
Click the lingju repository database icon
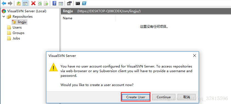(x=14, y=22)
